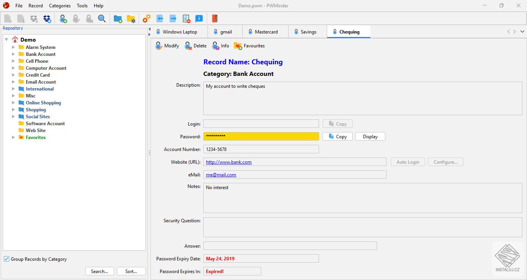Screen dimensions: 527x280
Task: Create a new category folder
Action: click(x=118, y=18)
